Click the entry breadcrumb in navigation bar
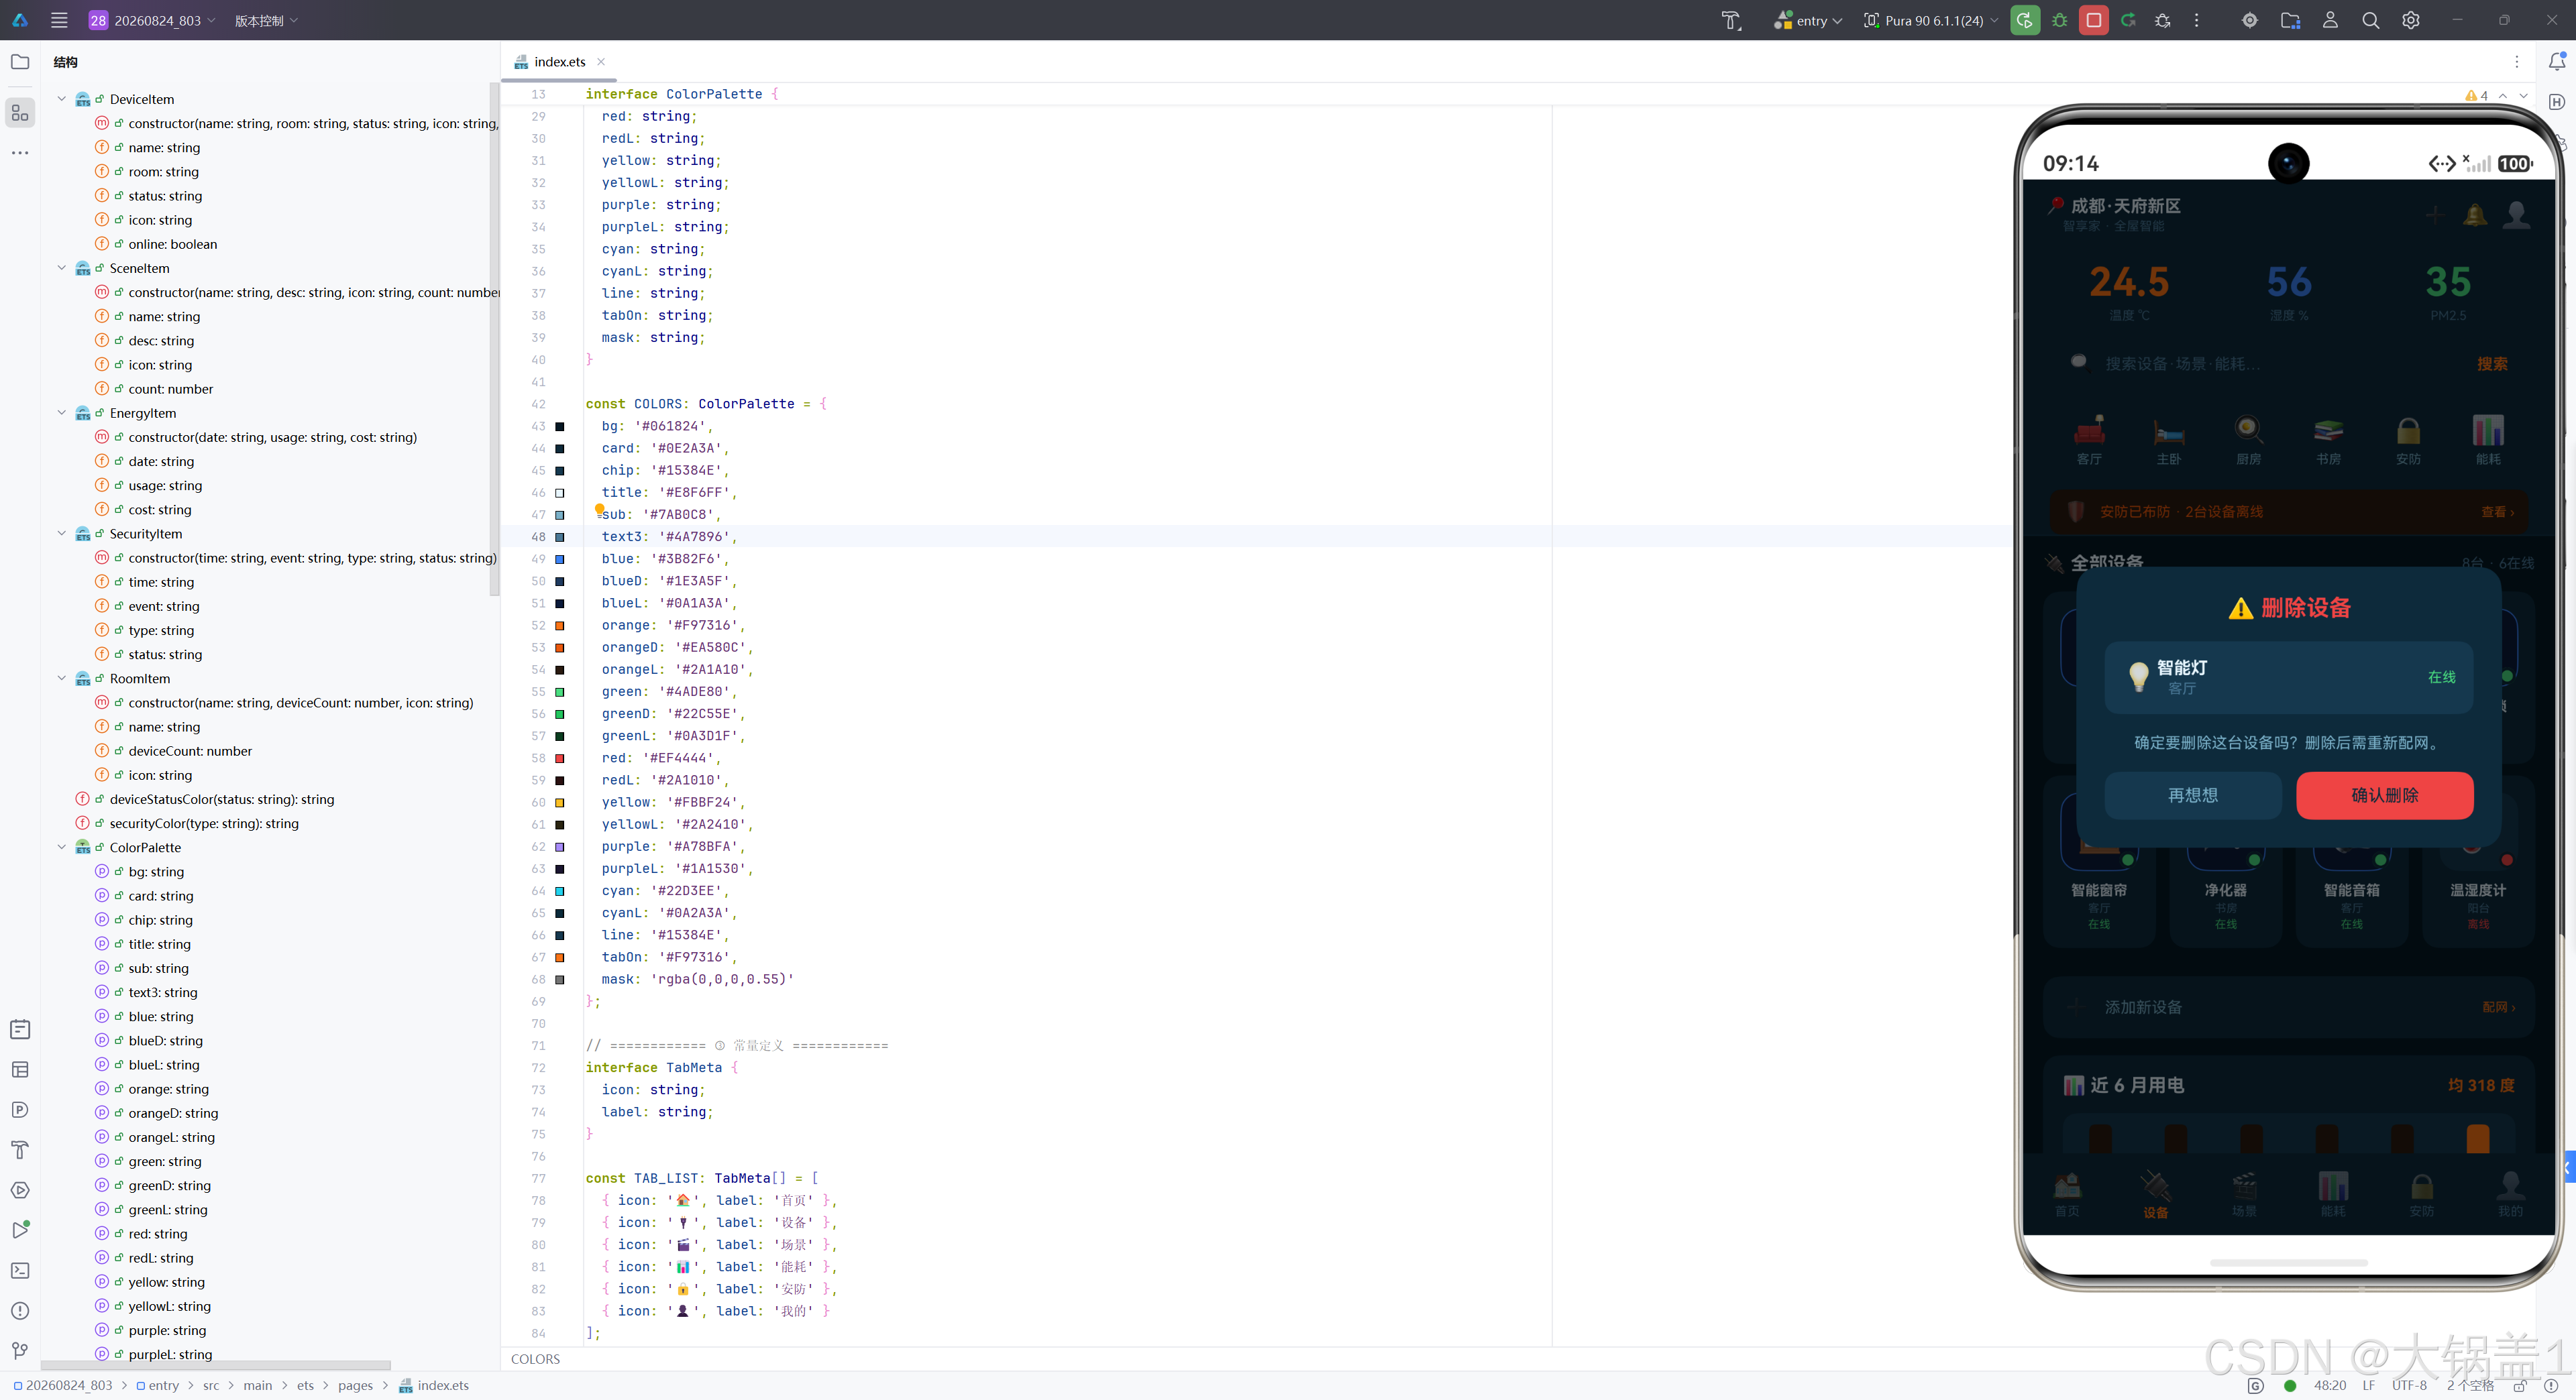Screen dimensions: 2576x1400 pos(158,1385)
